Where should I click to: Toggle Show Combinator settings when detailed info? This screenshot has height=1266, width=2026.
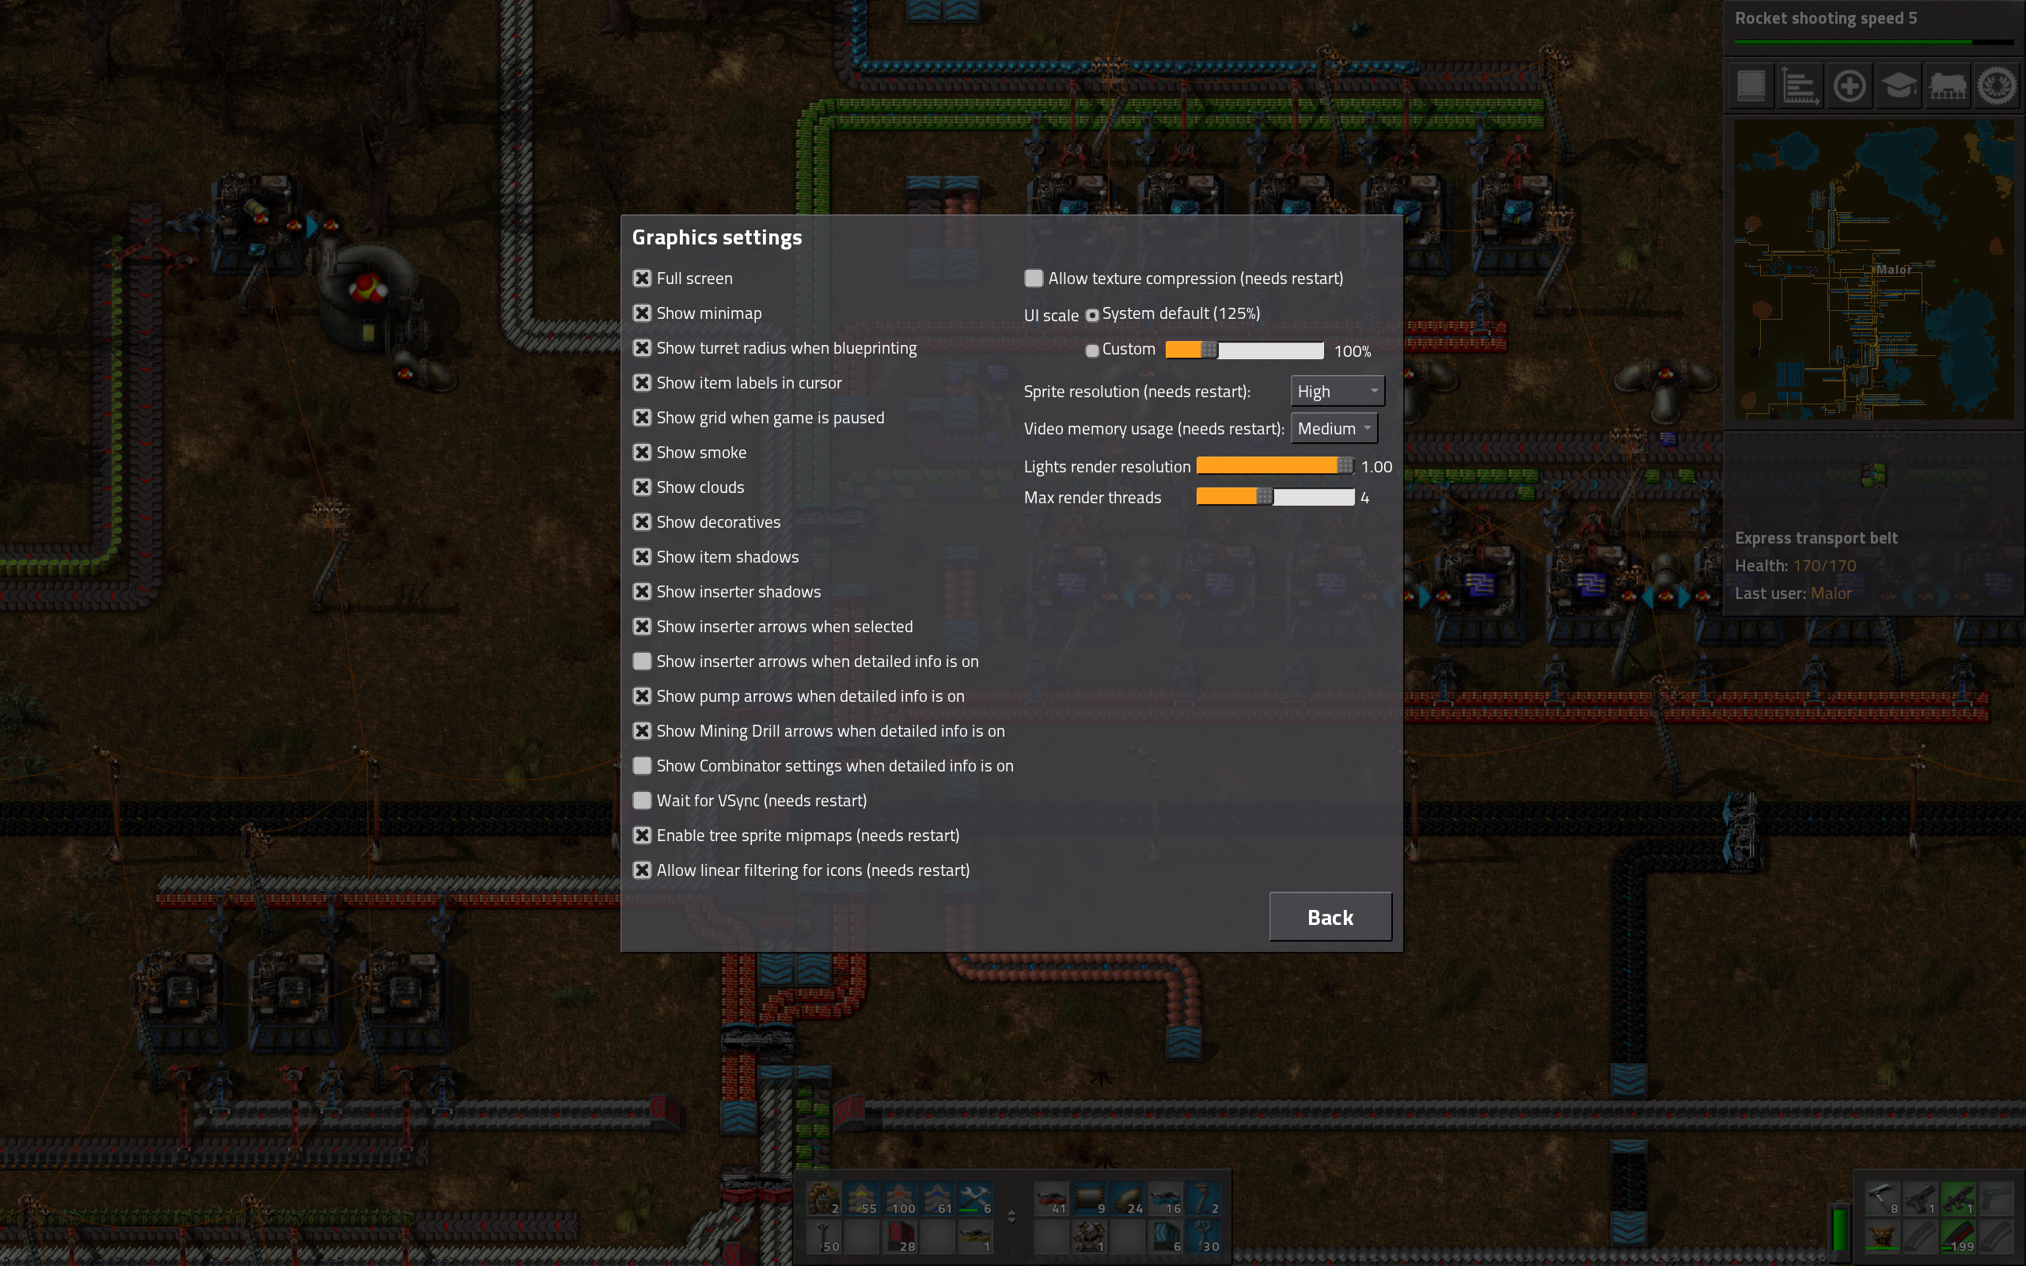pos(642,764)
